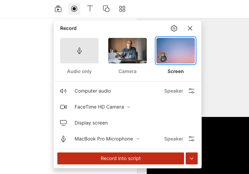Viewport: 249px width, 174px height.
Task: Click the Camera label
Action: [x=128, y=71]
